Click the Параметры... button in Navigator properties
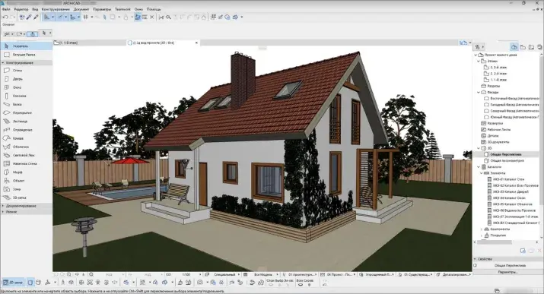544x294 pixels. click(507, 272)
